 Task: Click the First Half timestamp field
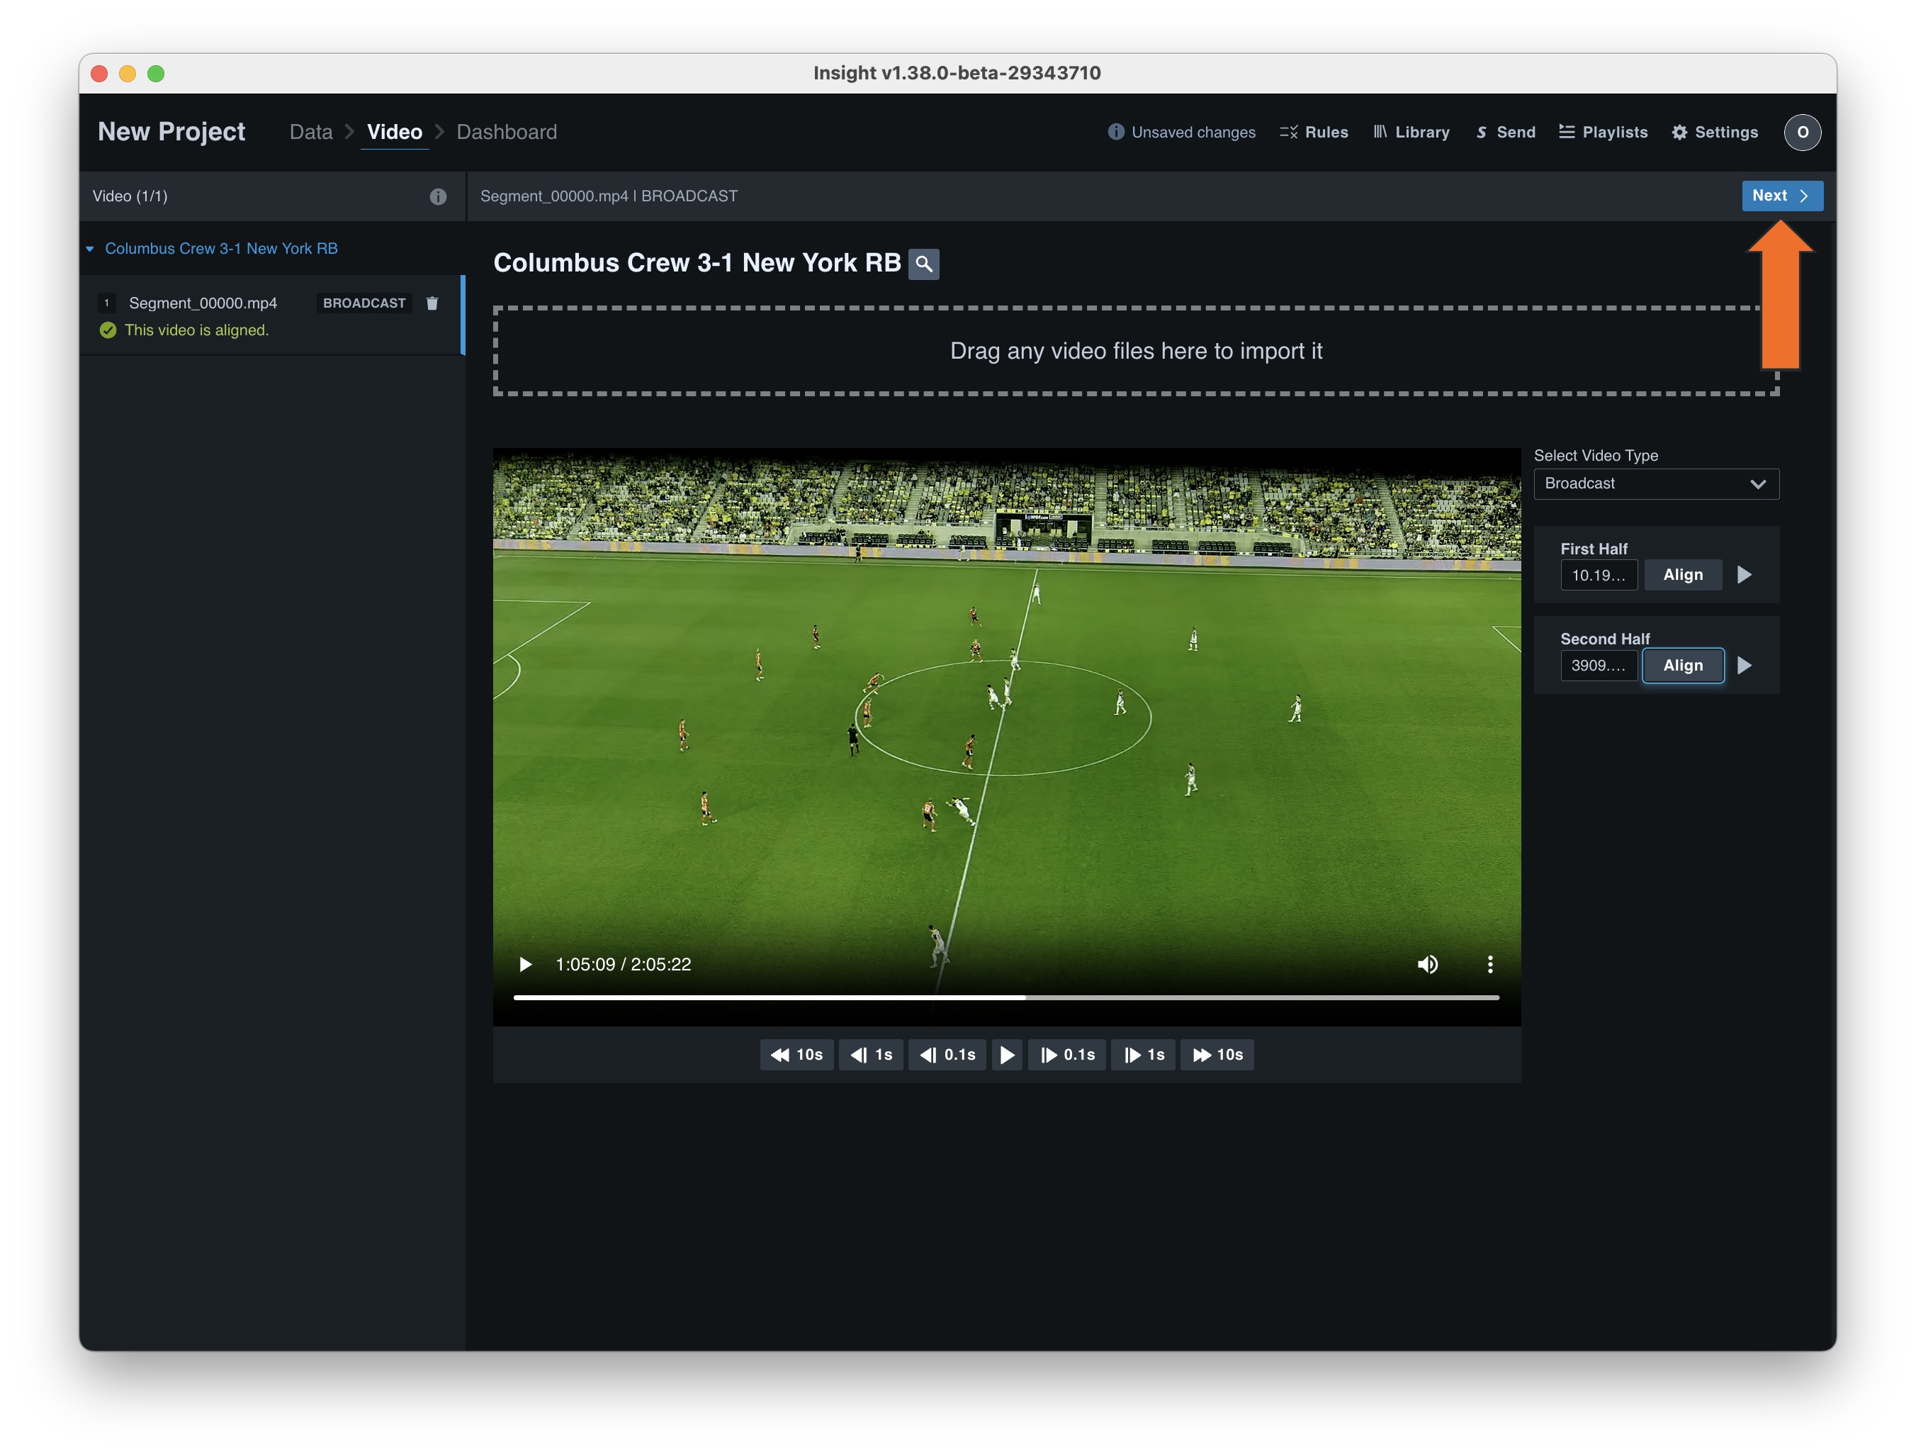(x=1598, y=576)
